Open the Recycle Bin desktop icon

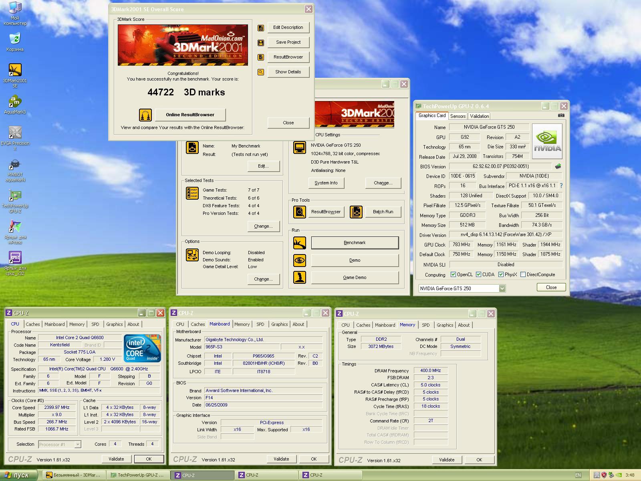click(x=15, y=42)
